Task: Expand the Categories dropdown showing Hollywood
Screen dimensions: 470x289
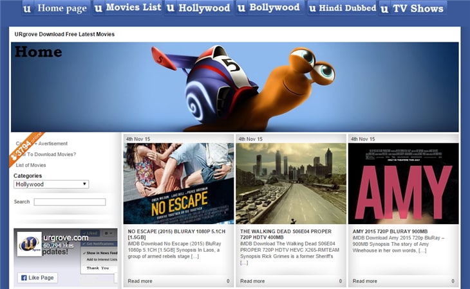Action: click(52, 184)
